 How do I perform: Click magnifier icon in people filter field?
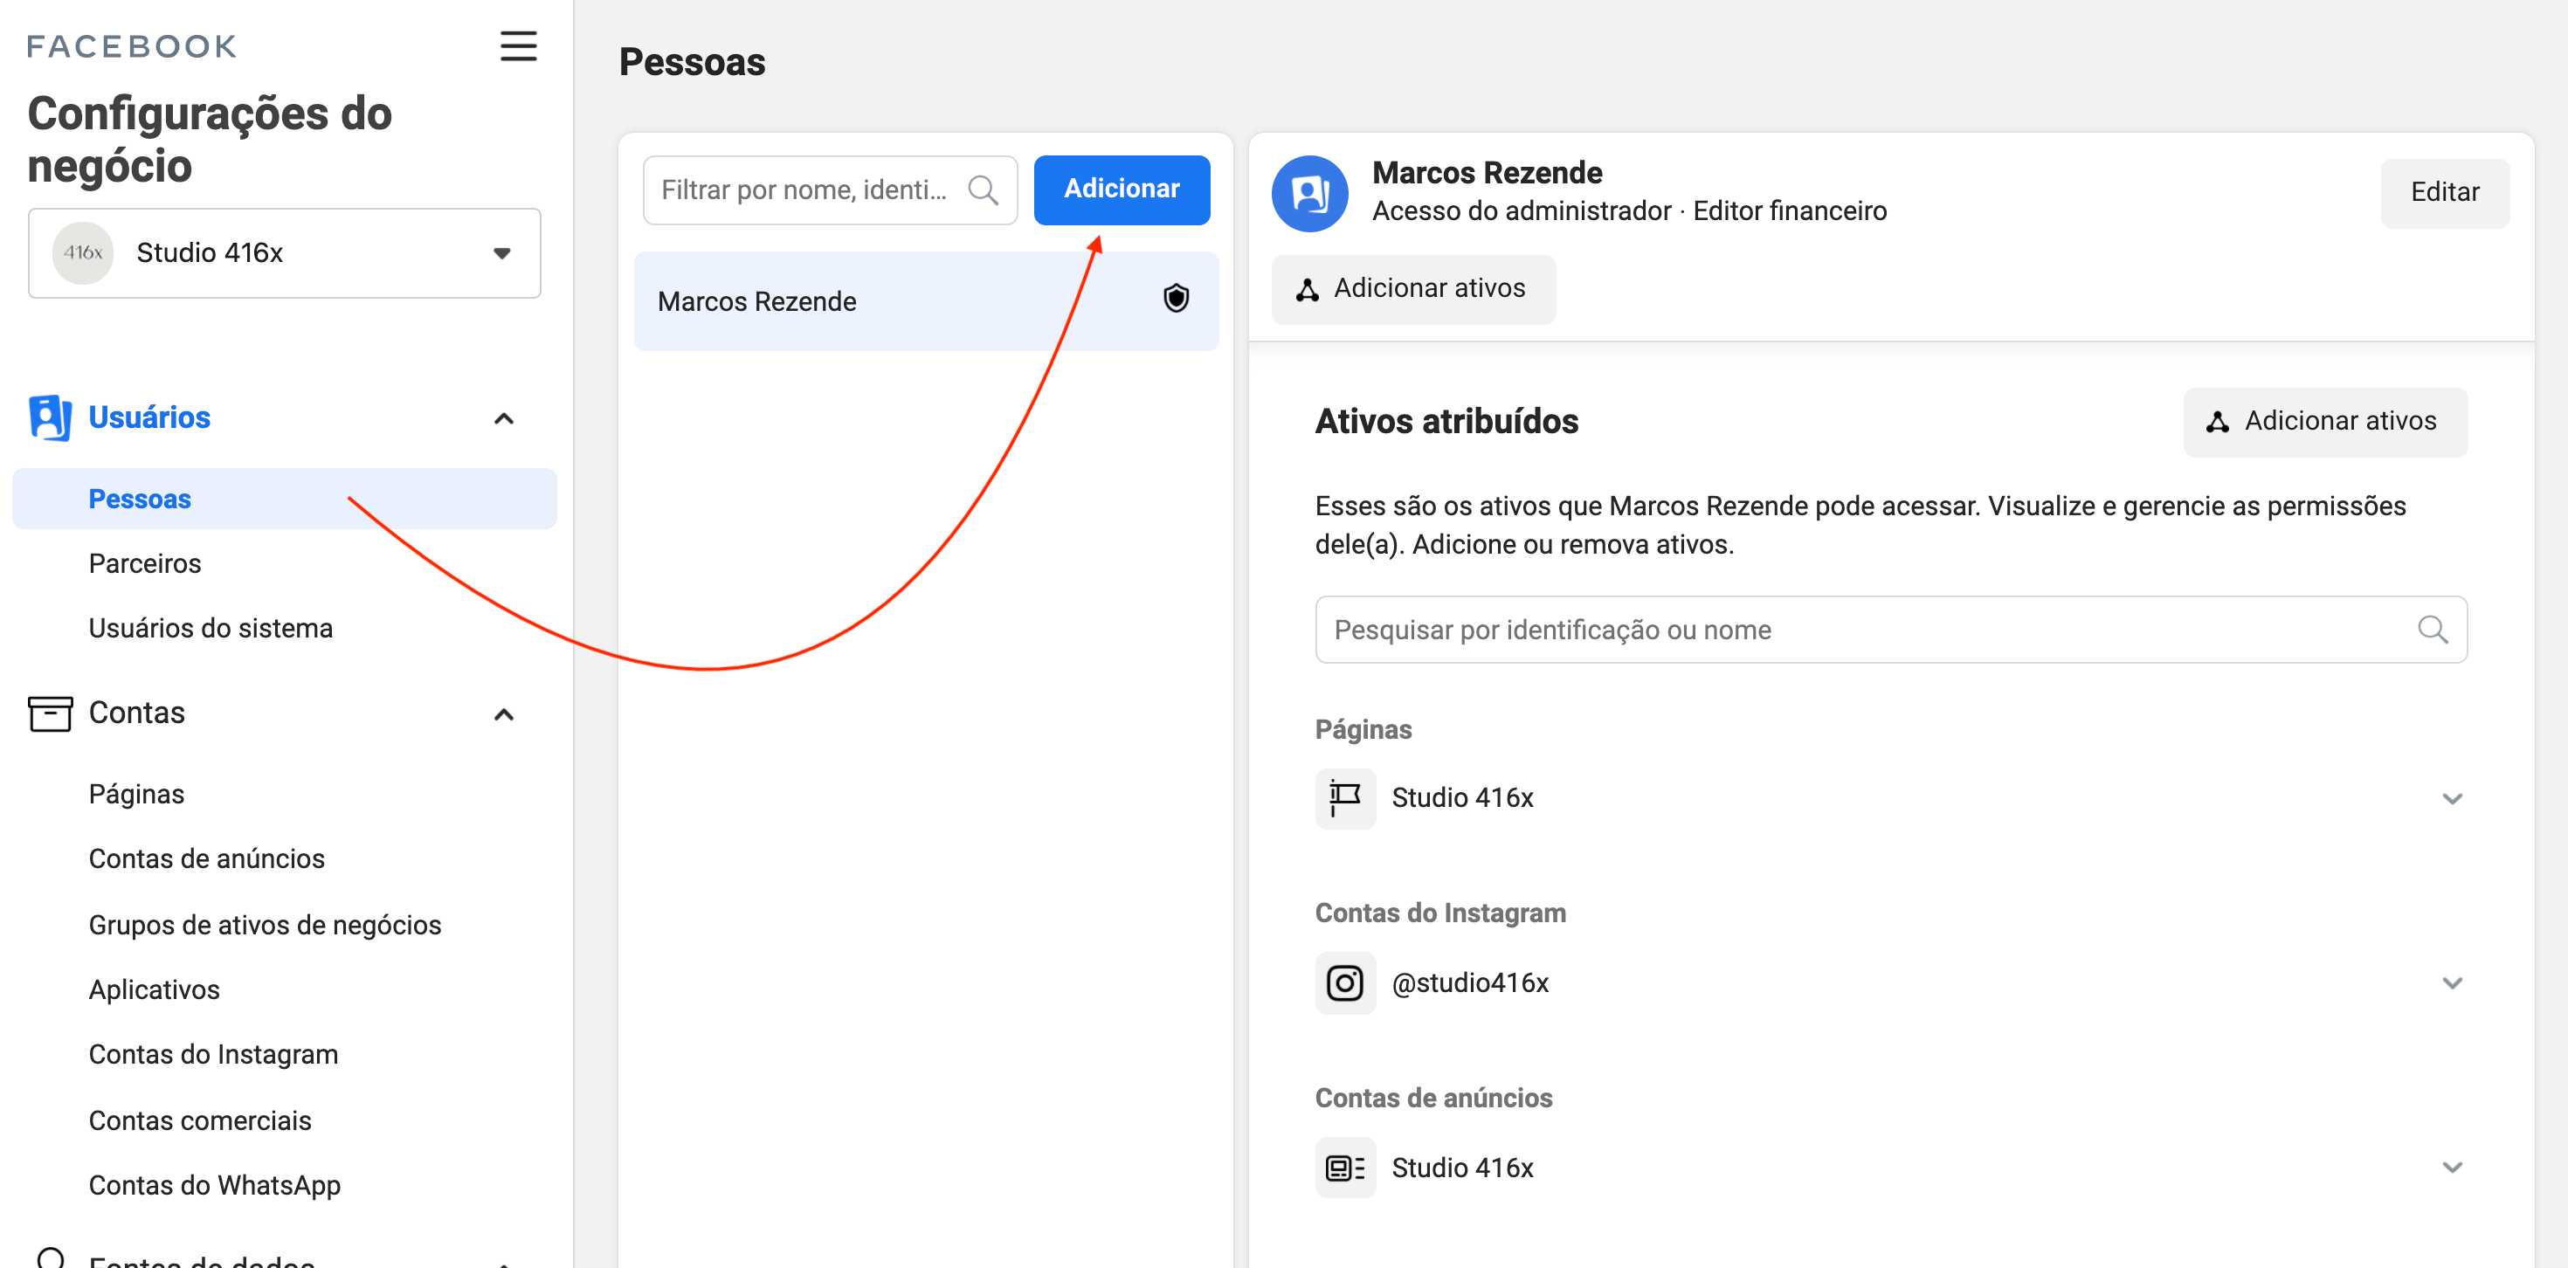982,190
